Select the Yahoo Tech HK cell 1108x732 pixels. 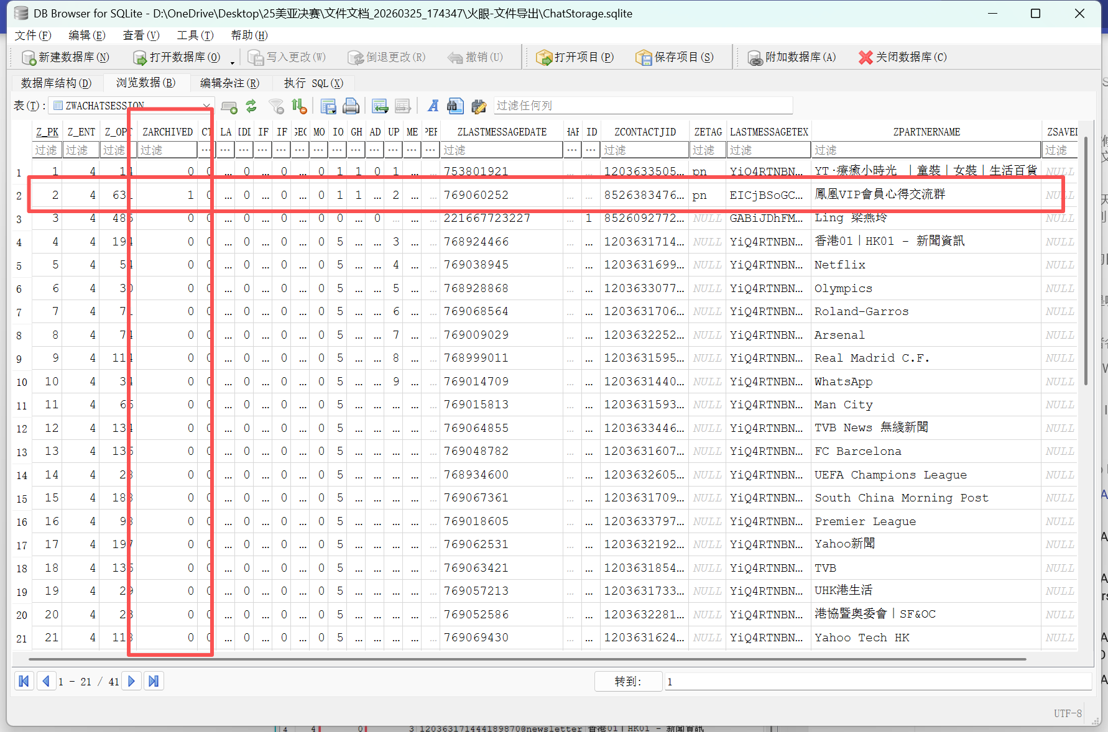(x=926, y=638)
